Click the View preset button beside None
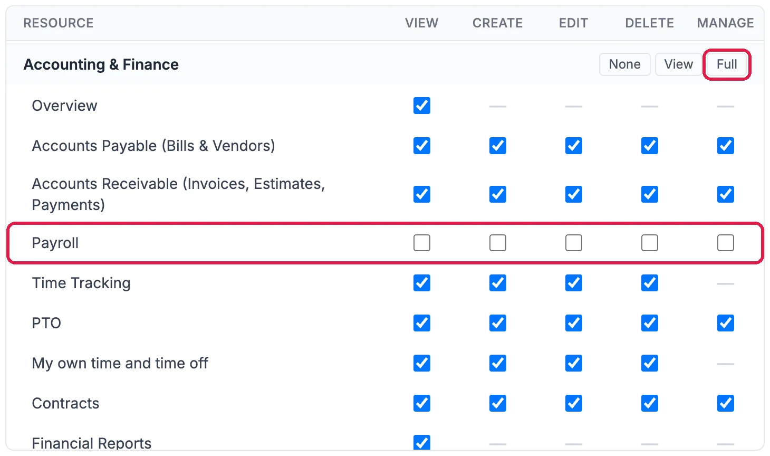 (x=678, y=64)
